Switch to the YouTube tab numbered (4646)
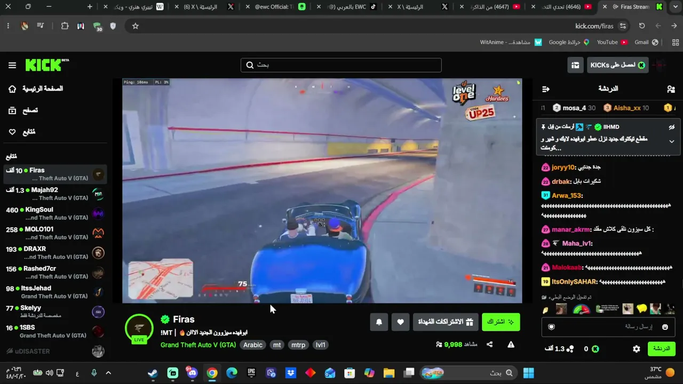683x384 pixels. pyautogui.click(x=562, y=7)
